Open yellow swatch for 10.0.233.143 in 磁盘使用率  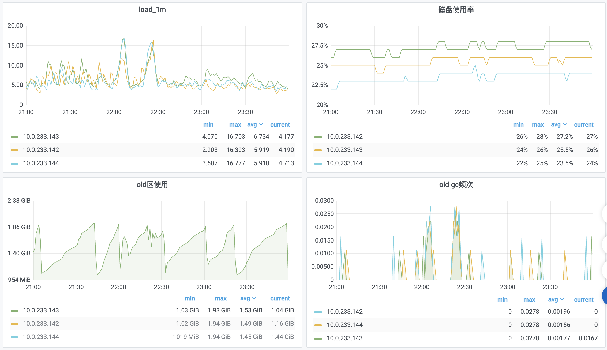318,150
